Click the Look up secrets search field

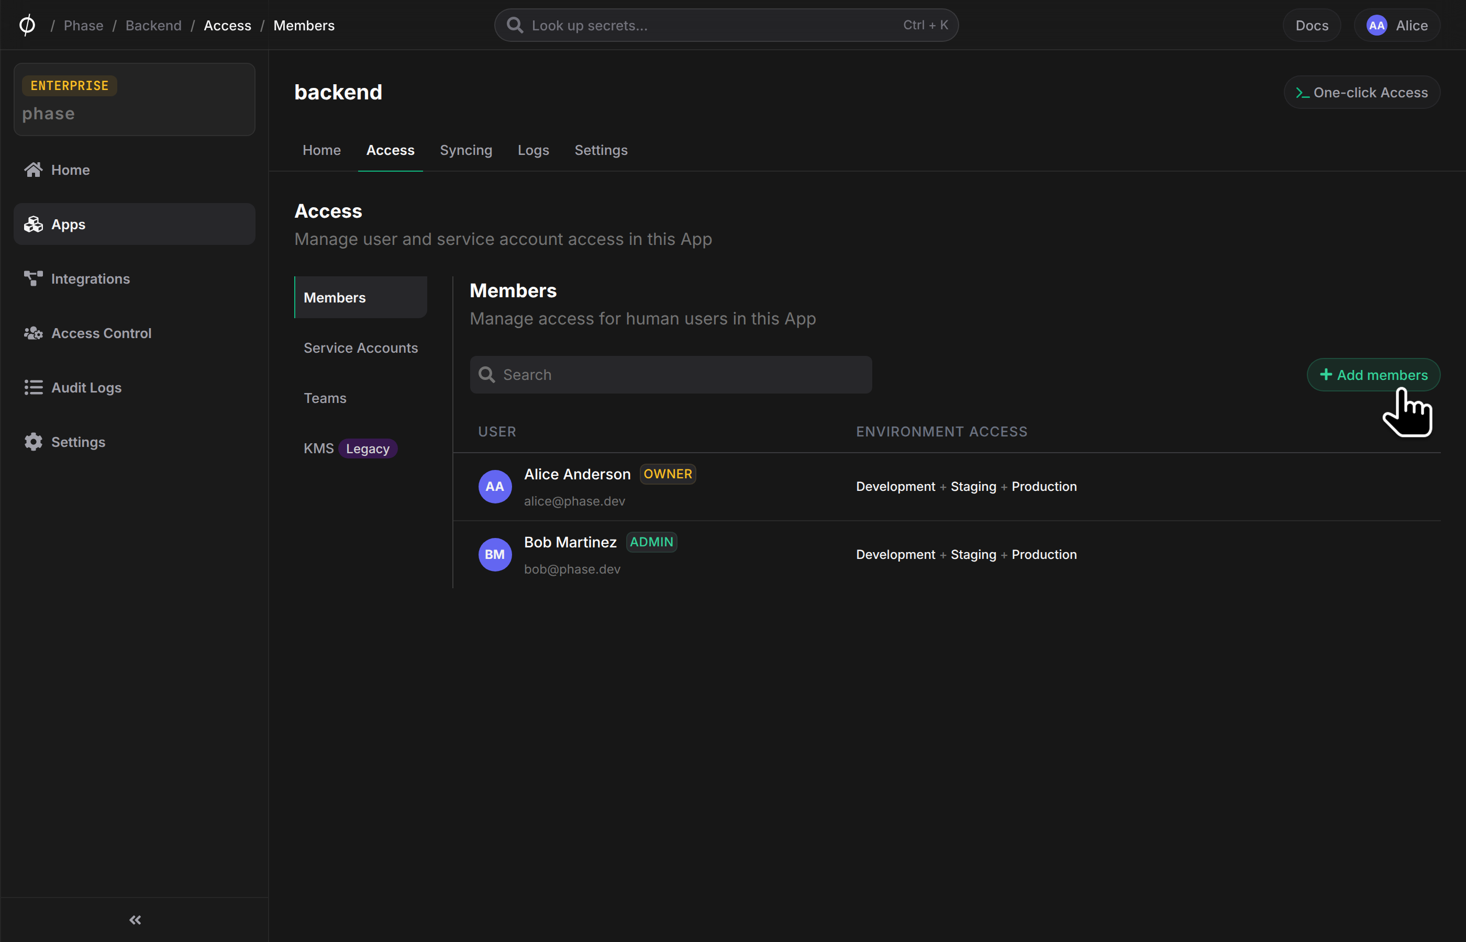click(x=726, y=25)
